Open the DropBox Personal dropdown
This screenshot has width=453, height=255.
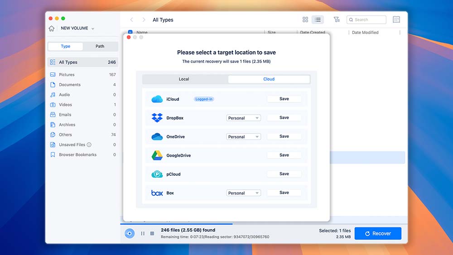pyautogui.click(x=244, y=118)
